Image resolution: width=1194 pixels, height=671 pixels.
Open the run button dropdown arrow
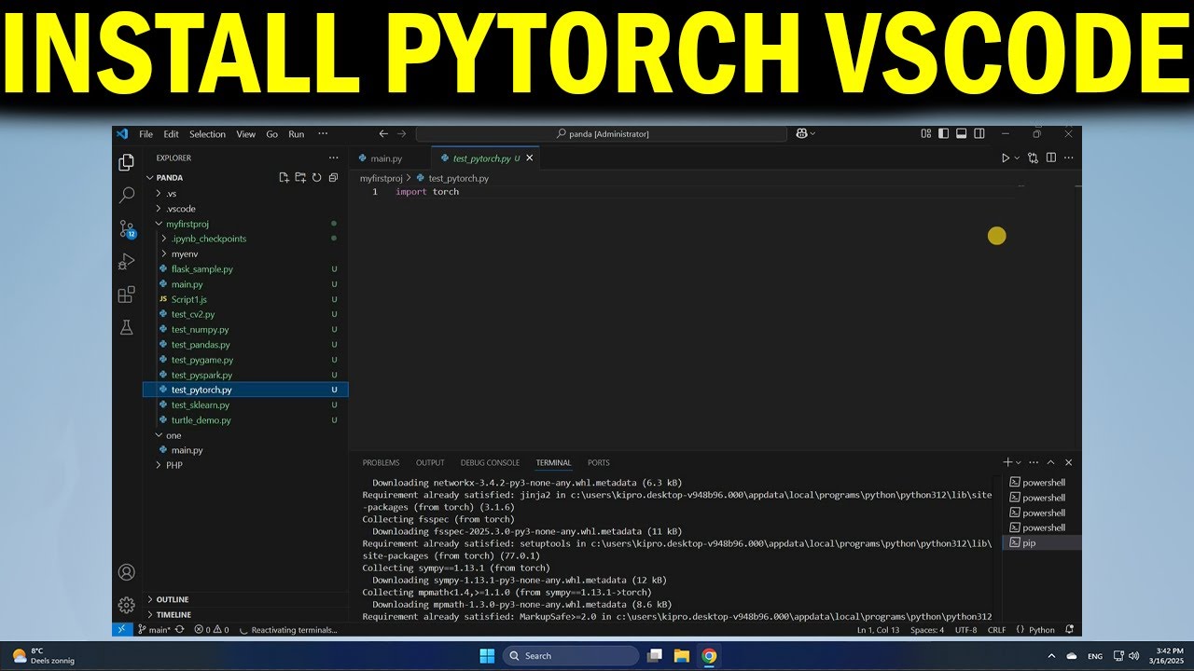click(1018, 158)
